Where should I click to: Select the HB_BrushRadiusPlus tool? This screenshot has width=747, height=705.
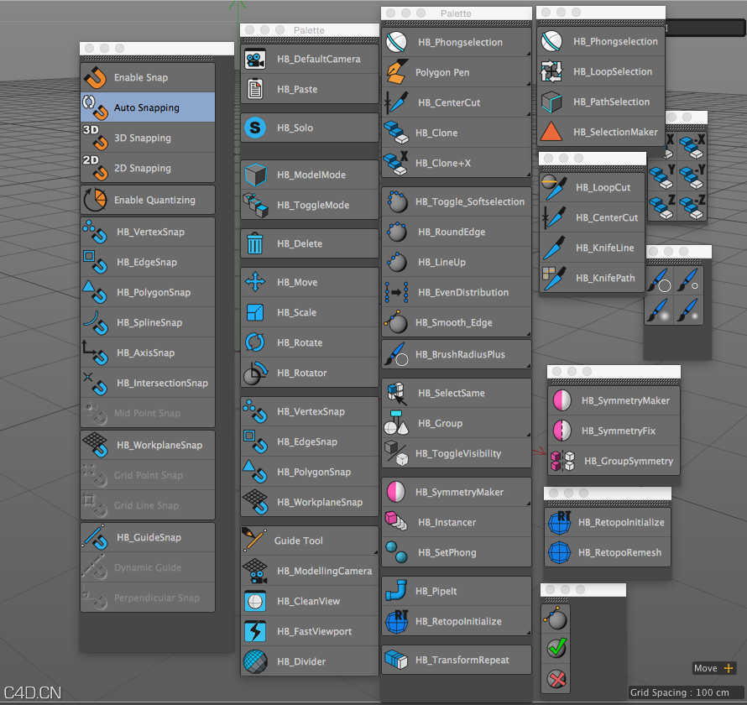click(456, 353)
